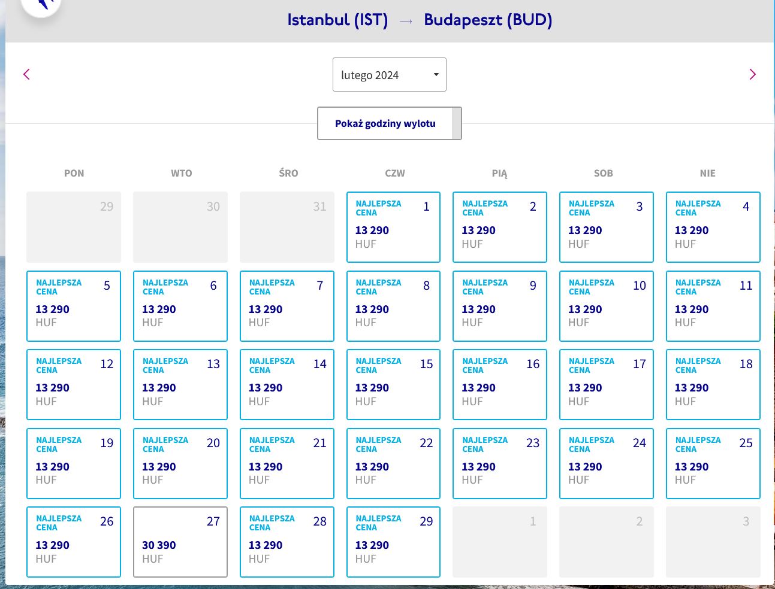Open the lutego 2024 month dropdown
The height and width of the screenshot is (589, 775).
click(x=390, y=75)
